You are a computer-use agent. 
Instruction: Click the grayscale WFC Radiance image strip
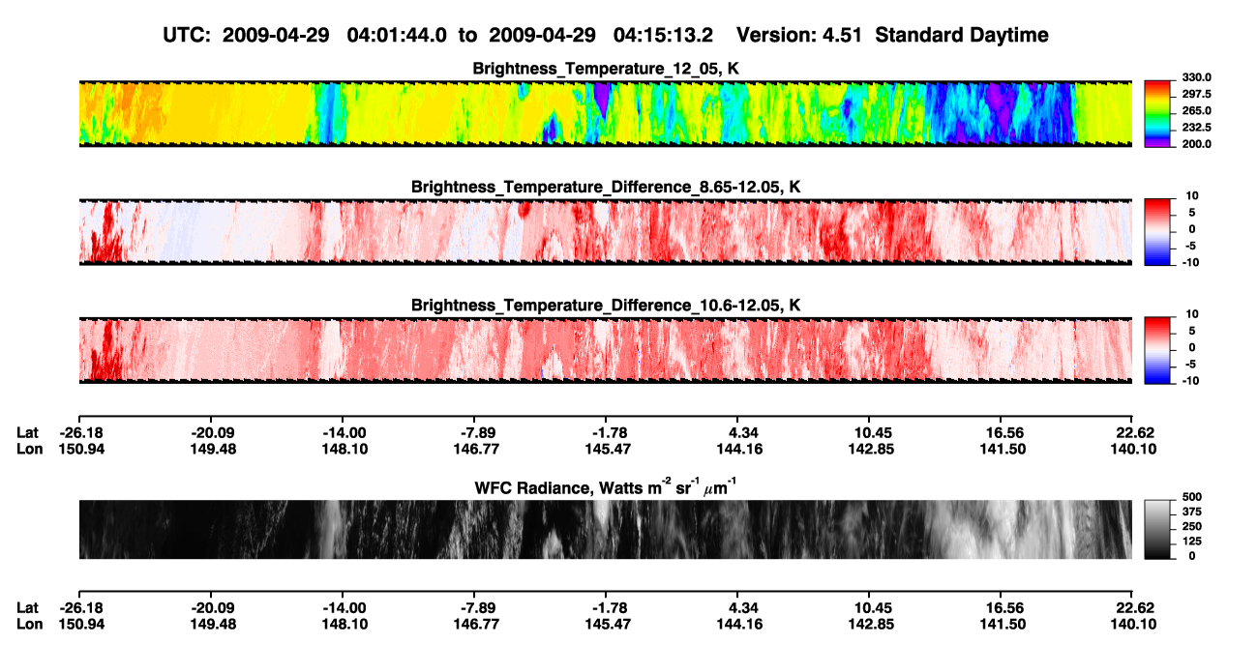(605, 530)
